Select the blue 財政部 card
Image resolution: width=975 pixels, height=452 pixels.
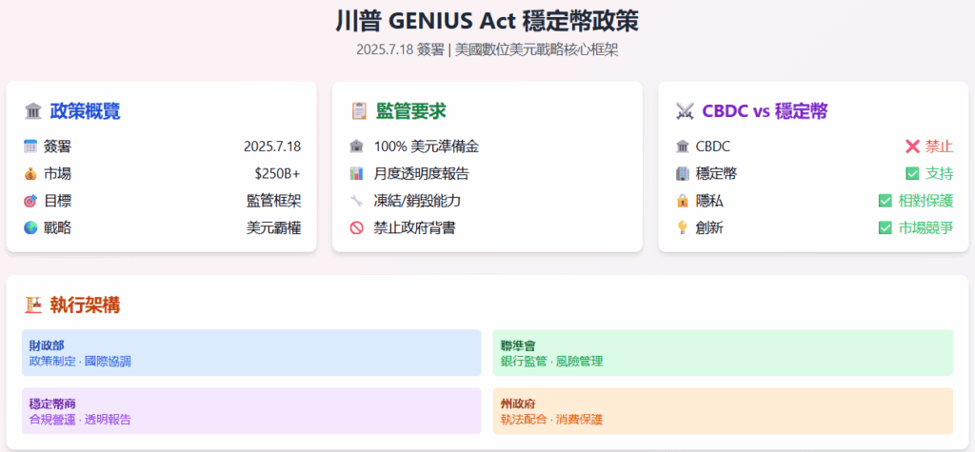pyautogui.click(x=251, y=353)
